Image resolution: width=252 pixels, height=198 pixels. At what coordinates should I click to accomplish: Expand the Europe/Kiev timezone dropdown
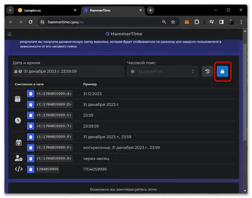click(162, 71)
